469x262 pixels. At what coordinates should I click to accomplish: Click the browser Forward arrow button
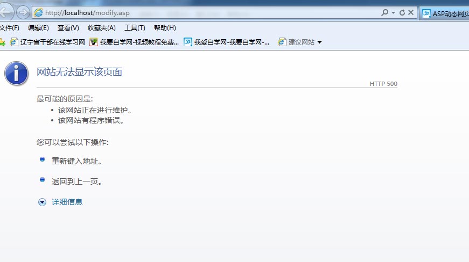click(23, 12)
